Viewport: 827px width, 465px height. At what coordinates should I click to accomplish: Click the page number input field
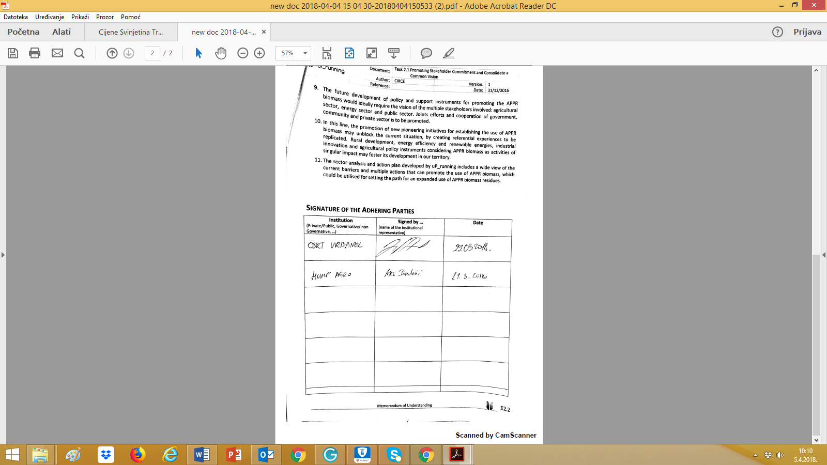152,53
